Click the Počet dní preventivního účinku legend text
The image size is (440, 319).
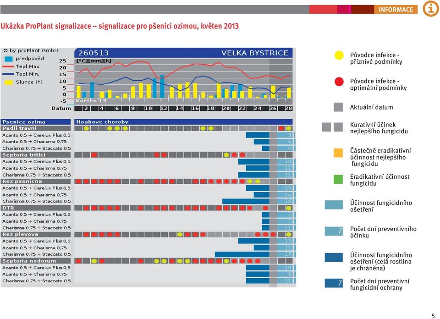pos(383,232)
